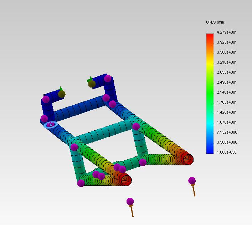Image resolution: width=252 pixels, height=225 pixels.
Task: Select the joint highlighted with blue ring
Action: pyautogui.click(x=51, y=125)
